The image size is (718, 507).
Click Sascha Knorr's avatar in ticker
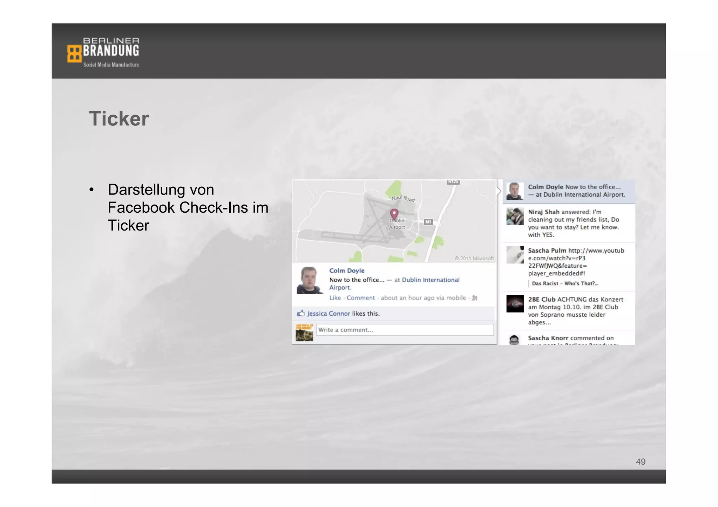click(514, 340)
